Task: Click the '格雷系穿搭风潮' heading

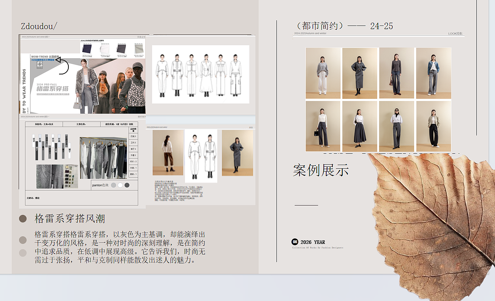Action: pyautogui.click(x=70, y=219)
